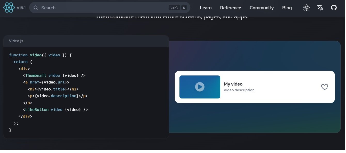
Task: Open the translations language icon
Action: coord(320,8)
